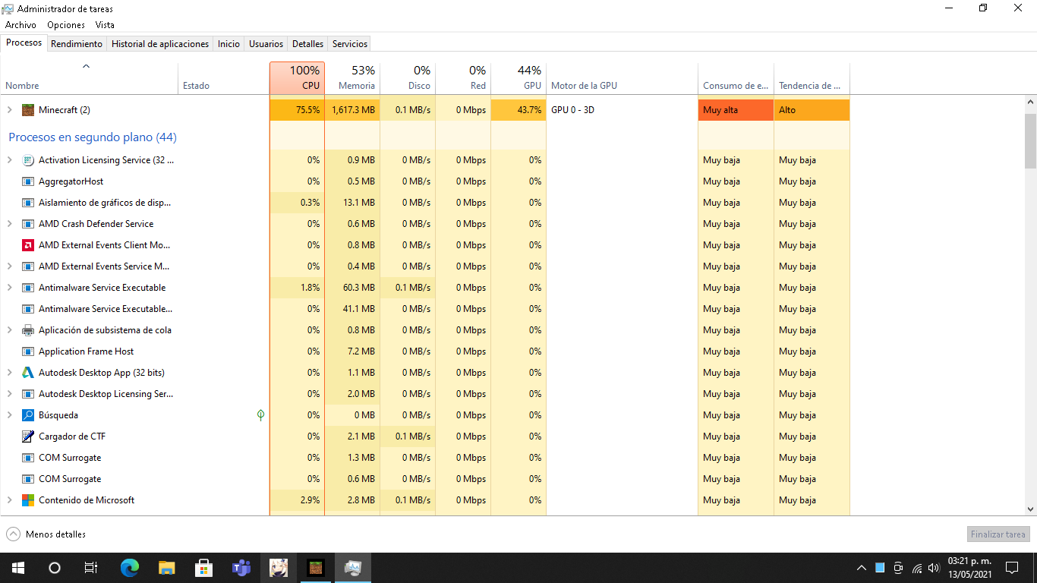Click the Contenido de Microsoft icon
This screenshot has width=1037, height=583.
pos(28,500)
